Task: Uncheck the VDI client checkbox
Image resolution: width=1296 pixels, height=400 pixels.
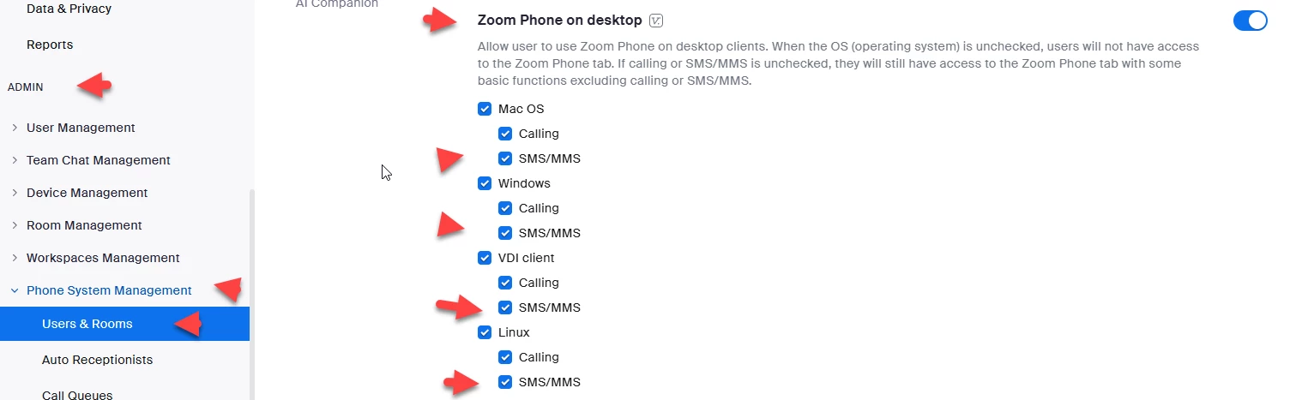Action: click(x=485, y=258)
